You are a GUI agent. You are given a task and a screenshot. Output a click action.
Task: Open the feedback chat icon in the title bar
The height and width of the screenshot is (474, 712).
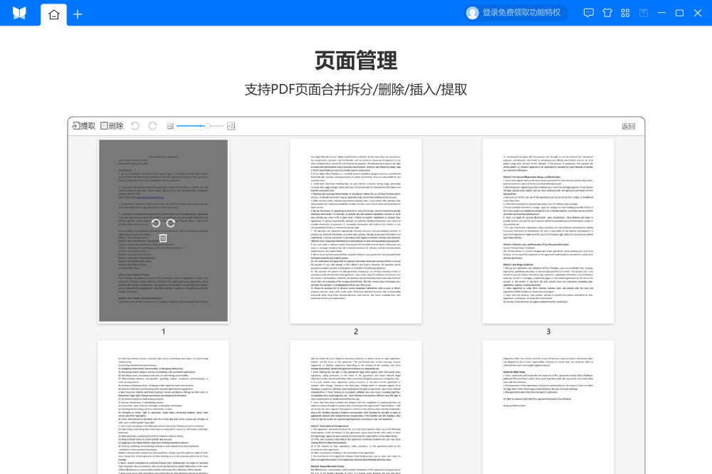[588, 12]
